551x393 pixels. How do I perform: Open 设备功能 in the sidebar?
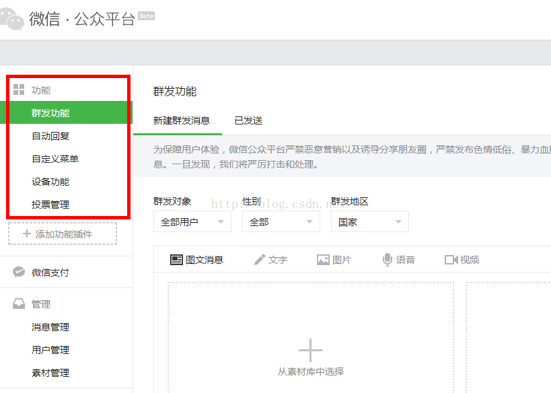click(50, 182)
